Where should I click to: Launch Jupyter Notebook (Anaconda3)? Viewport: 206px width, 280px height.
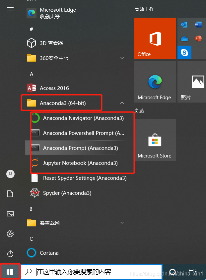click(x=76, y=163)
